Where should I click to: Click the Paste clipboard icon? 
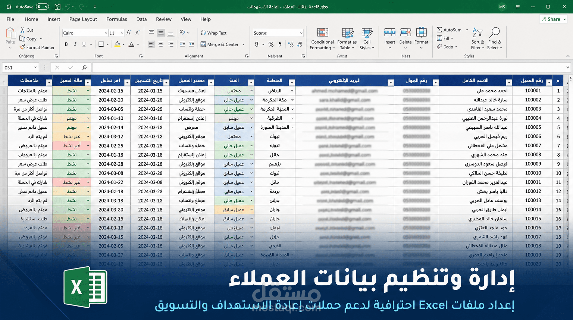click(10, 34)
